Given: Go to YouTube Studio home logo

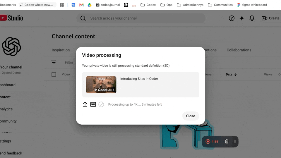Looking at the screenshot, I should (x=11, y=18).
